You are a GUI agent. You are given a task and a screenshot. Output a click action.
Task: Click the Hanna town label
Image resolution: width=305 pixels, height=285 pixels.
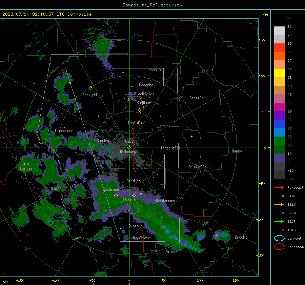tap(237, 151)
